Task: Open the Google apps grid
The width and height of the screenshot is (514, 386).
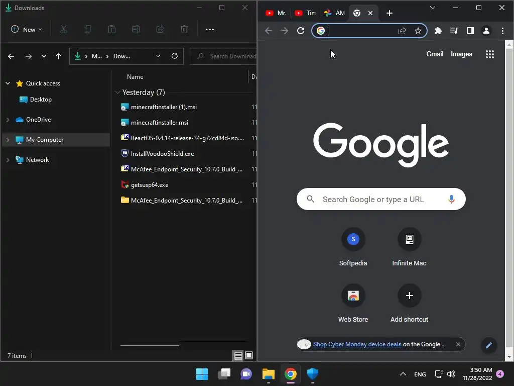Action: [x=490, y=54]
